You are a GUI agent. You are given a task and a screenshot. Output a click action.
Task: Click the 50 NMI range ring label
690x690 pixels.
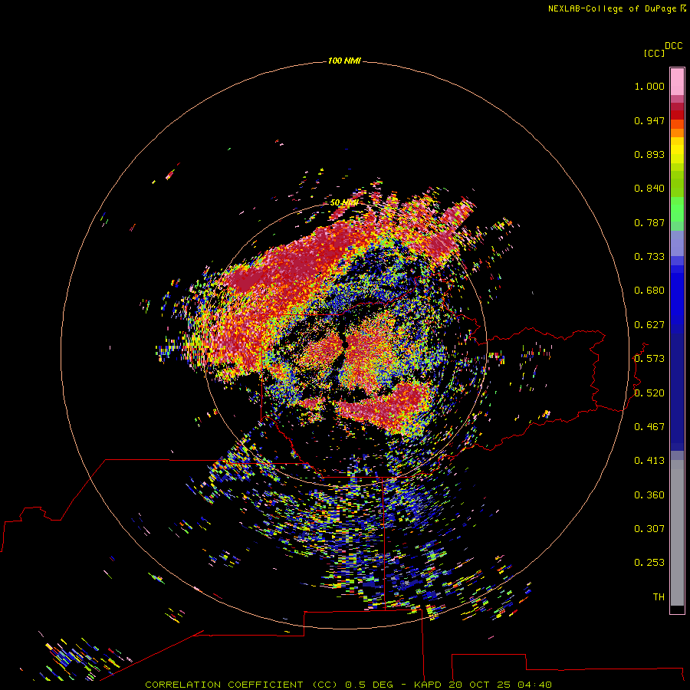click(343, 203)
